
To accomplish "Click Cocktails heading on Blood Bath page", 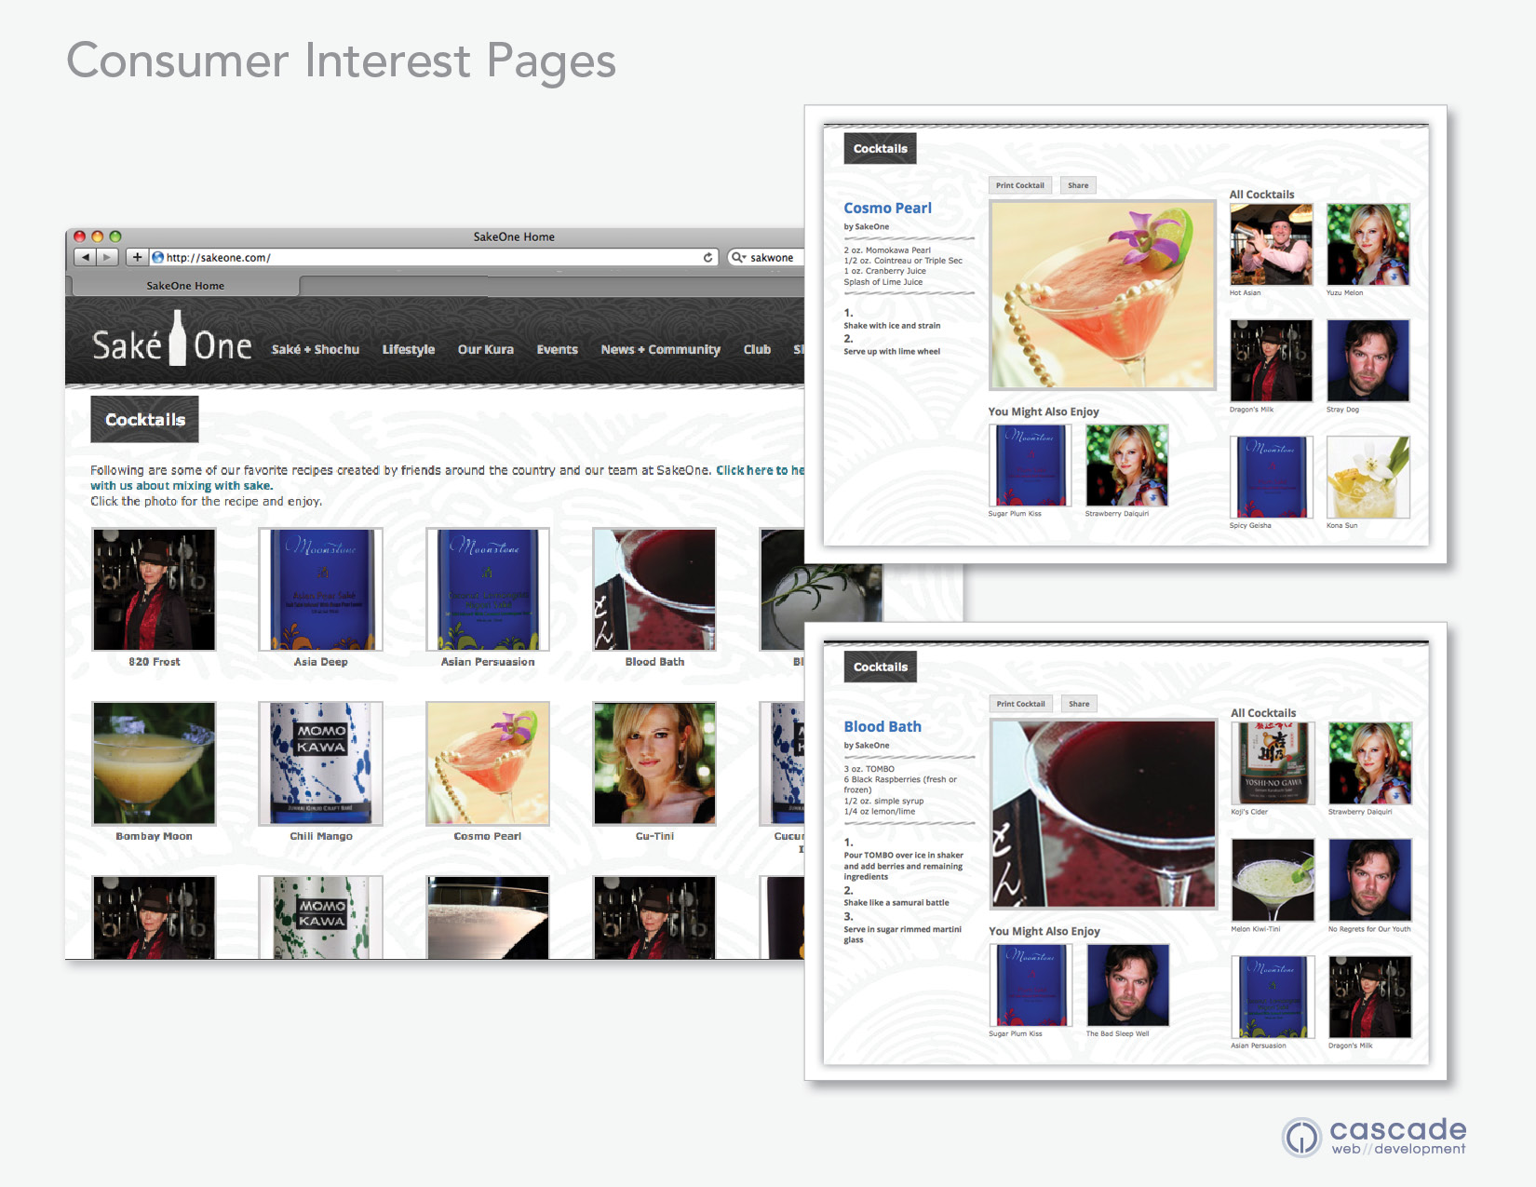I will [x=880, y=668].
